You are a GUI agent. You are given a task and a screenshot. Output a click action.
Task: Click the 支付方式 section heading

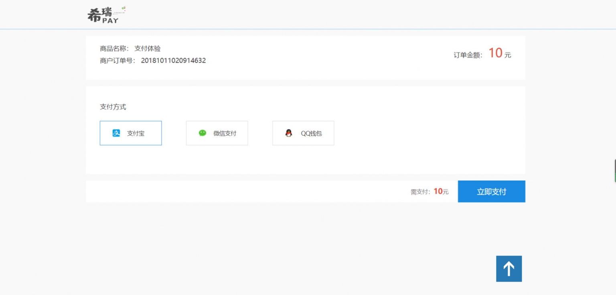113,107
